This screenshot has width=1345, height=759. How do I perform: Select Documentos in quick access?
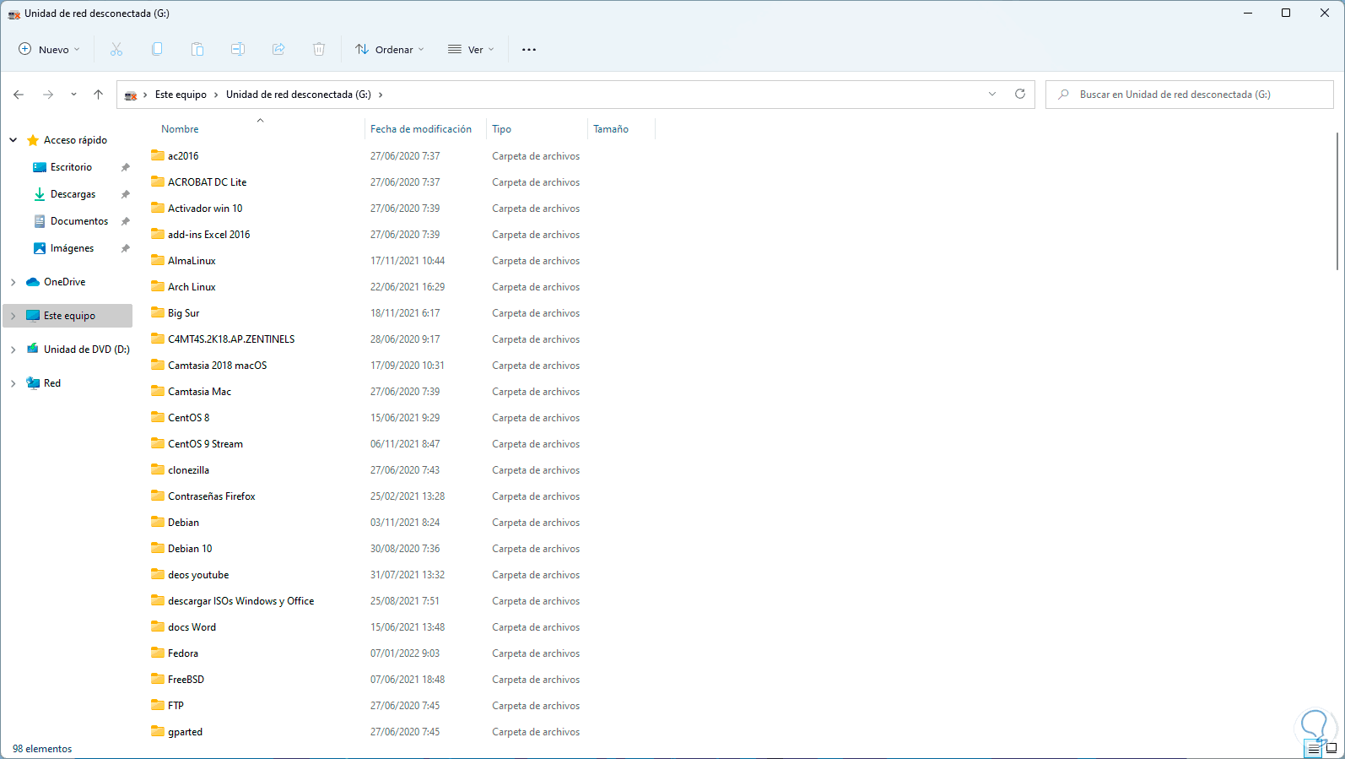coord(78,221)
